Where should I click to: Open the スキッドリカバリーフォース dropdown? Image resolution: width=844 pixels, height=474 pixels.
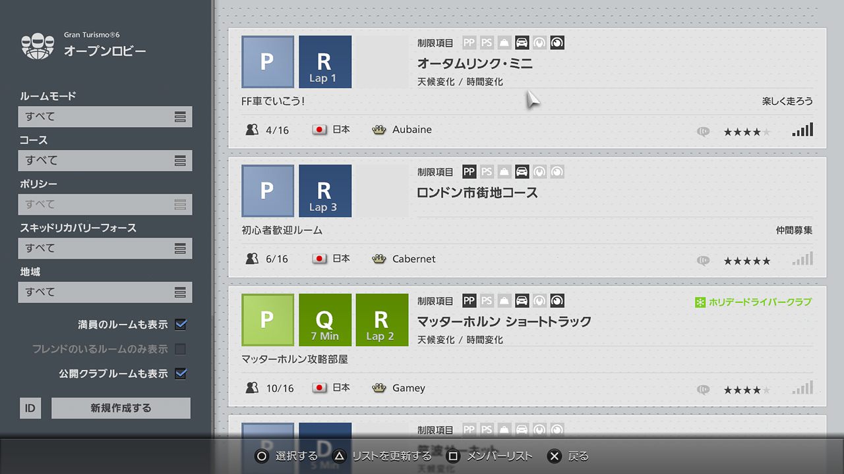click(x=105, y=248)
